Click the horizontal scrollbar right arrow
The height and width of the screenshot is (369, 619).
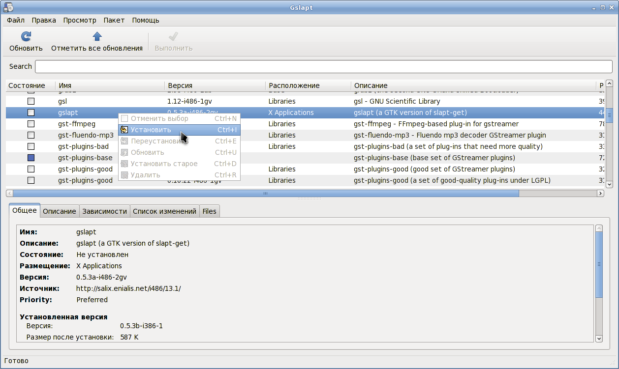[x=600, y=194]
